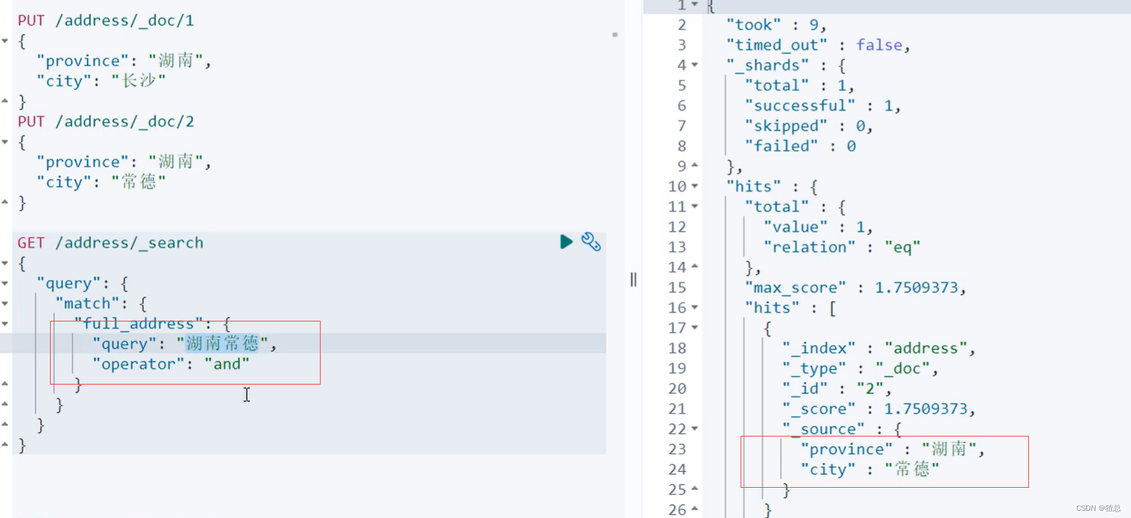Click the "successful" : 1 line

[x=822, y=106]
